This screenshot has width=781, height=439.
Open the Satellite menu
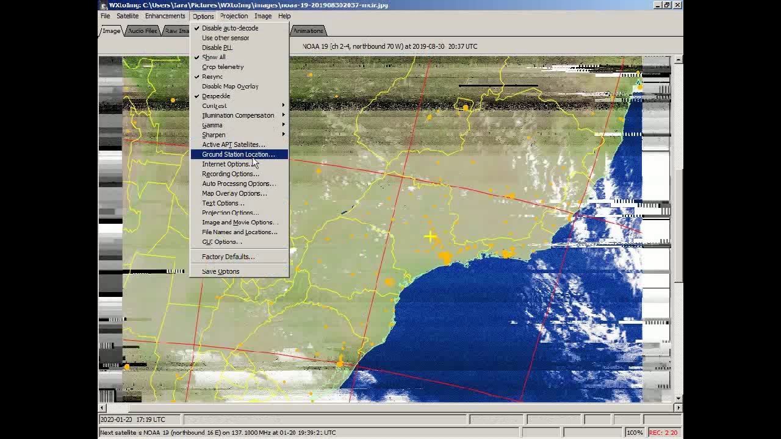coord(128,16)
